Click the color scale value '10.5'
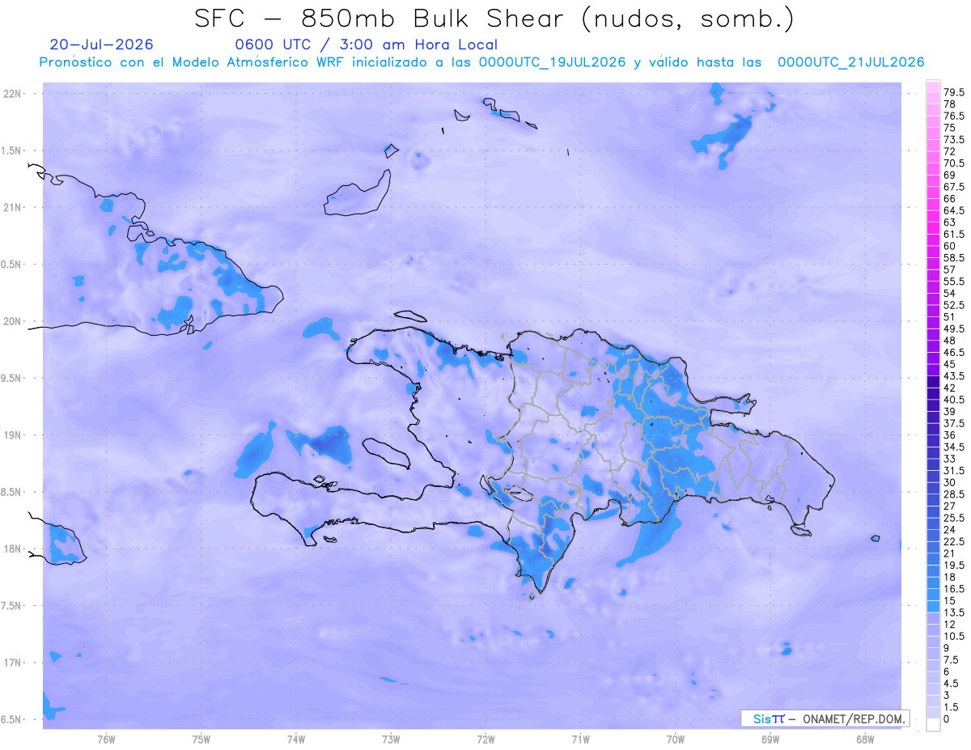Viewport: 971px width, 750px height. (x=953, y=636)
